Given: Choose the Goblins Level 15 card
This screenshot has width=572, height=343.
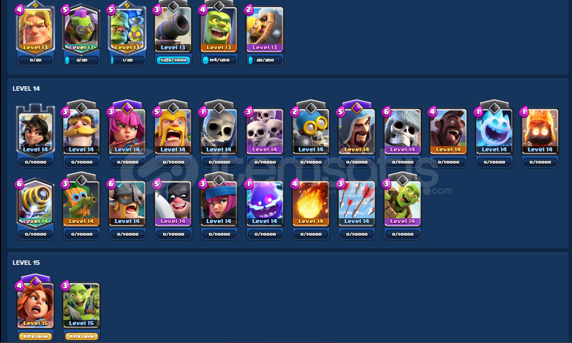Looking at the screenshot, I should [81, 306].
